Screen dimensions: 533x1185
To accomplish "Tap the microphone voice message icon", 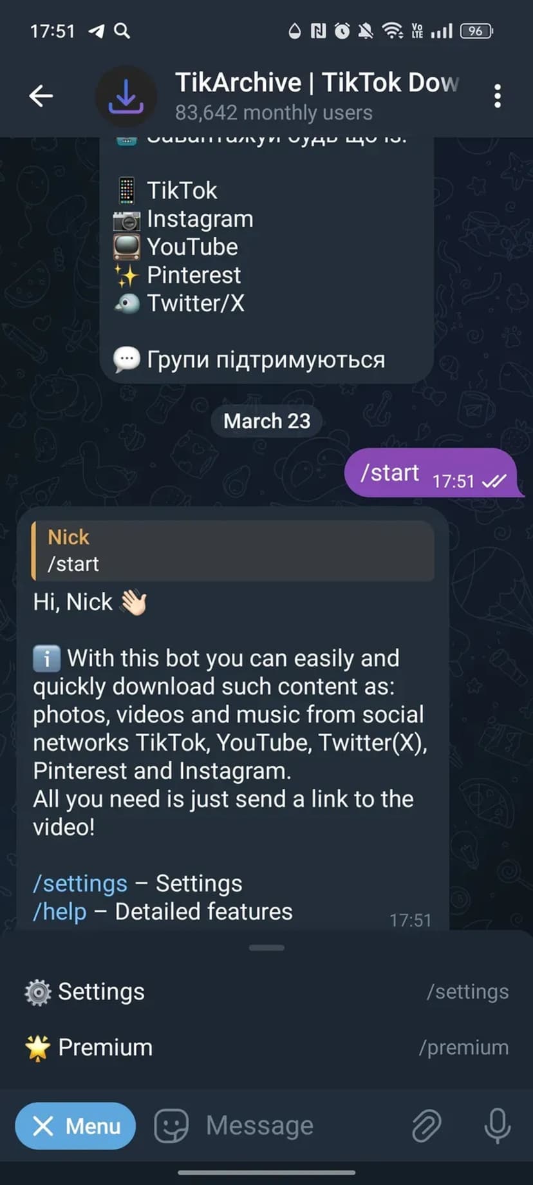I will pyautogui.click(x=497, y=1126).
